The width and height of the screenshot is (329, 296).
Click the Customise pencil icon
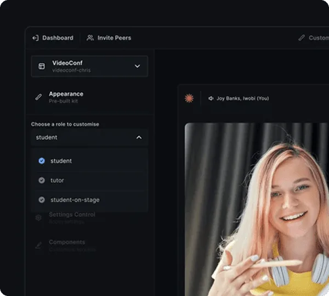click(x=302, y=38)
